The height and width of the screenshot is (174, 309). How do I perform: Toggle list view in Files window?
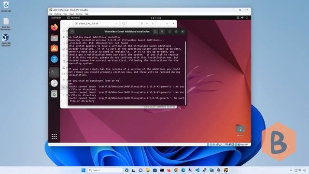(141, 24)
